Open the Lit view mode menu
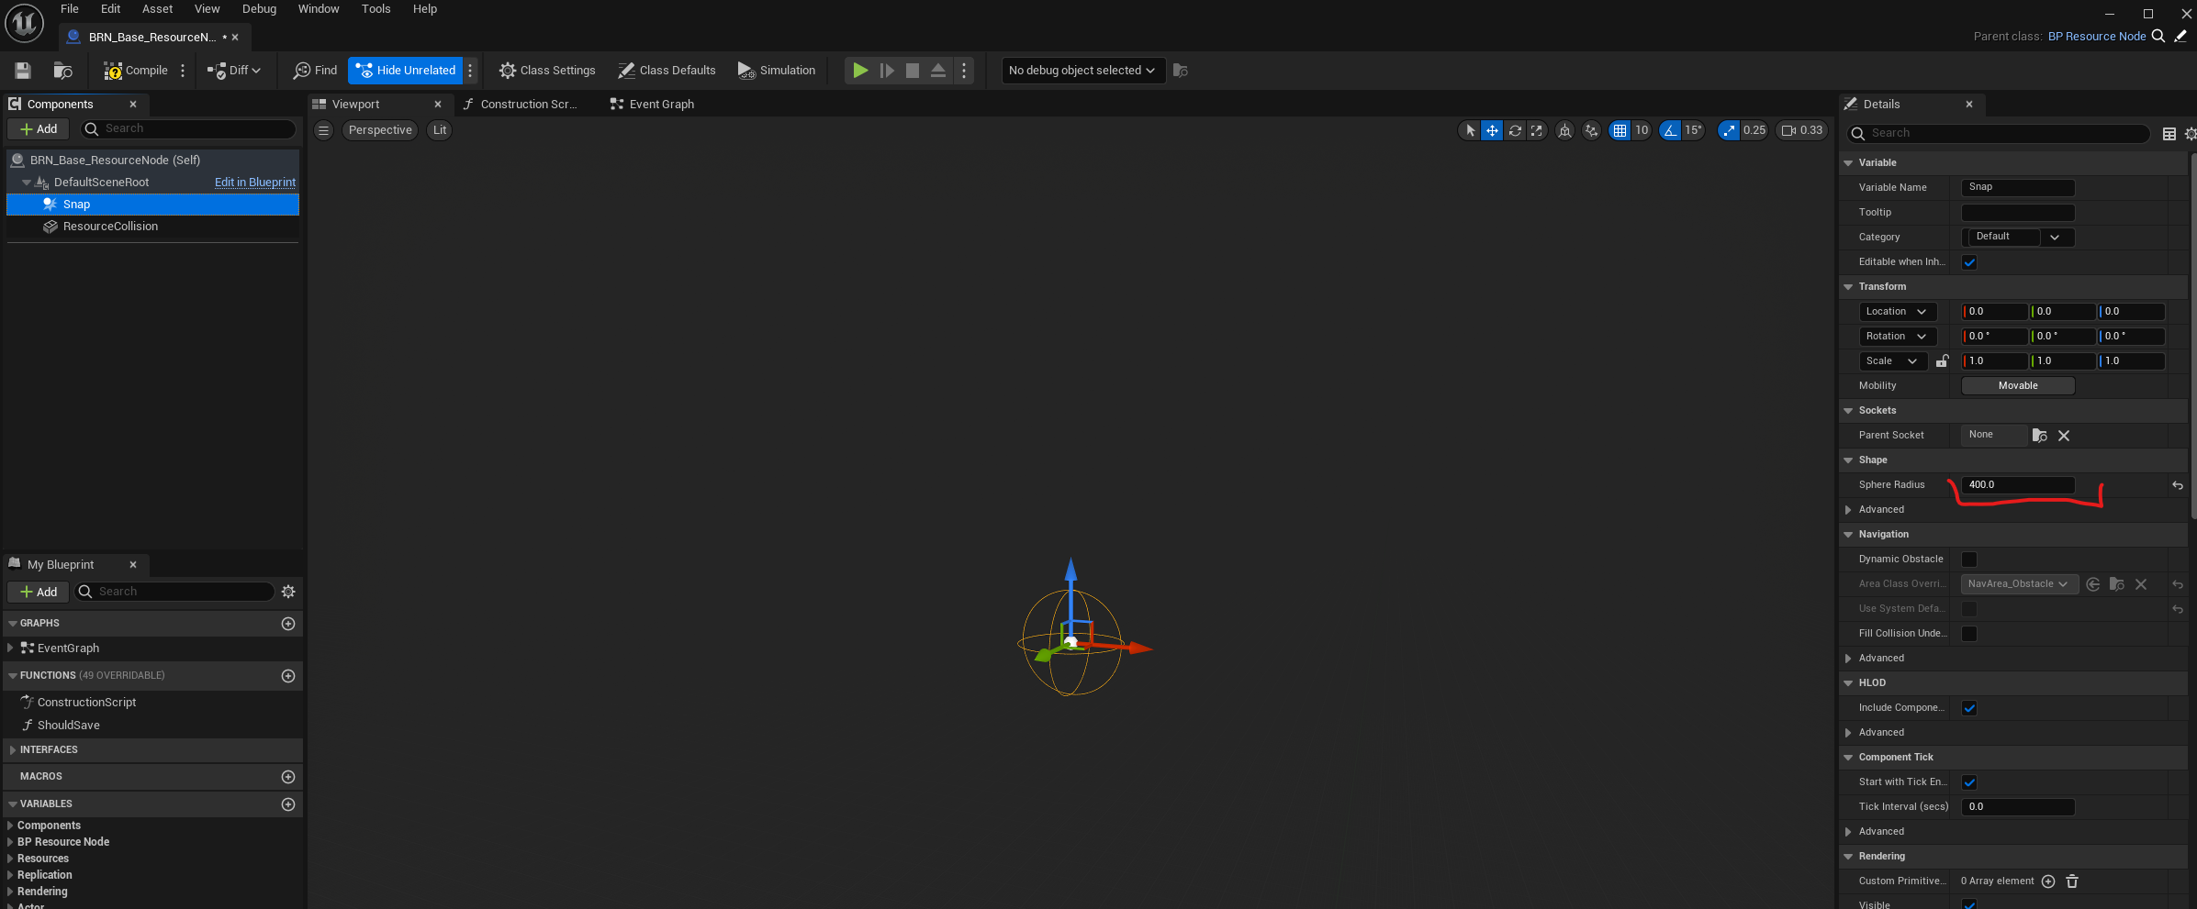 440,130
